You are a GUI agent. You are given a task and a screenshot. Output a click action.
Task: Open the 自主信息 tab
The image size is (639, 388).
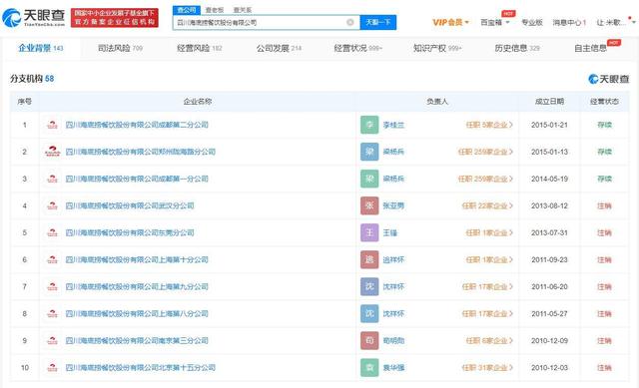pyautogui.click(x=590, y=48)
